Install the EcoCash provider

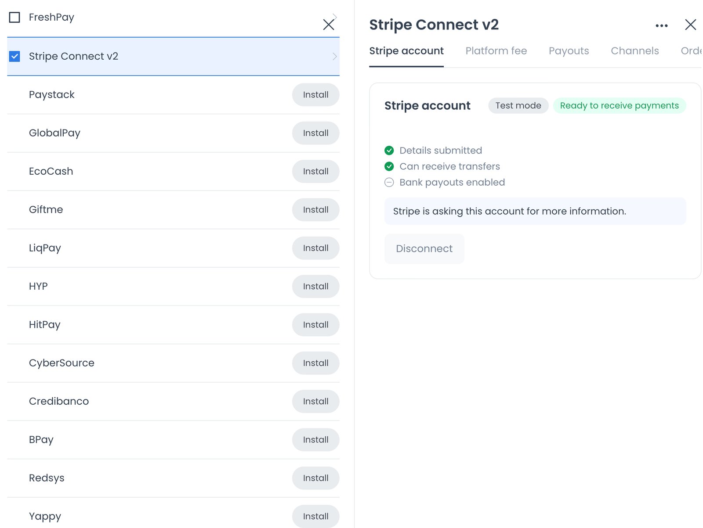(x=315, y=171)
